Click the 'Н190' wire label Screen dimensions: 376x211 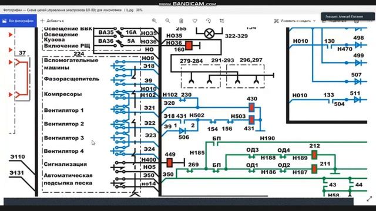click(267, 138)
